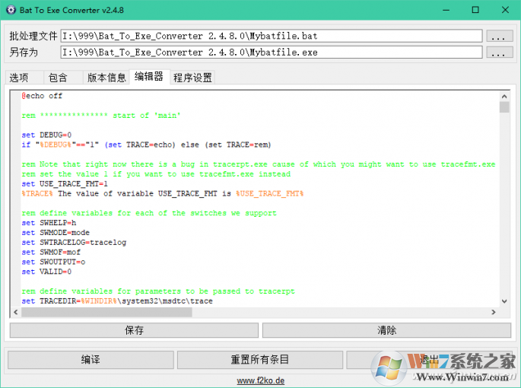The image size is (521, 388).
Task: Reset everything via 重置所有条目
Action: point(260,359)
